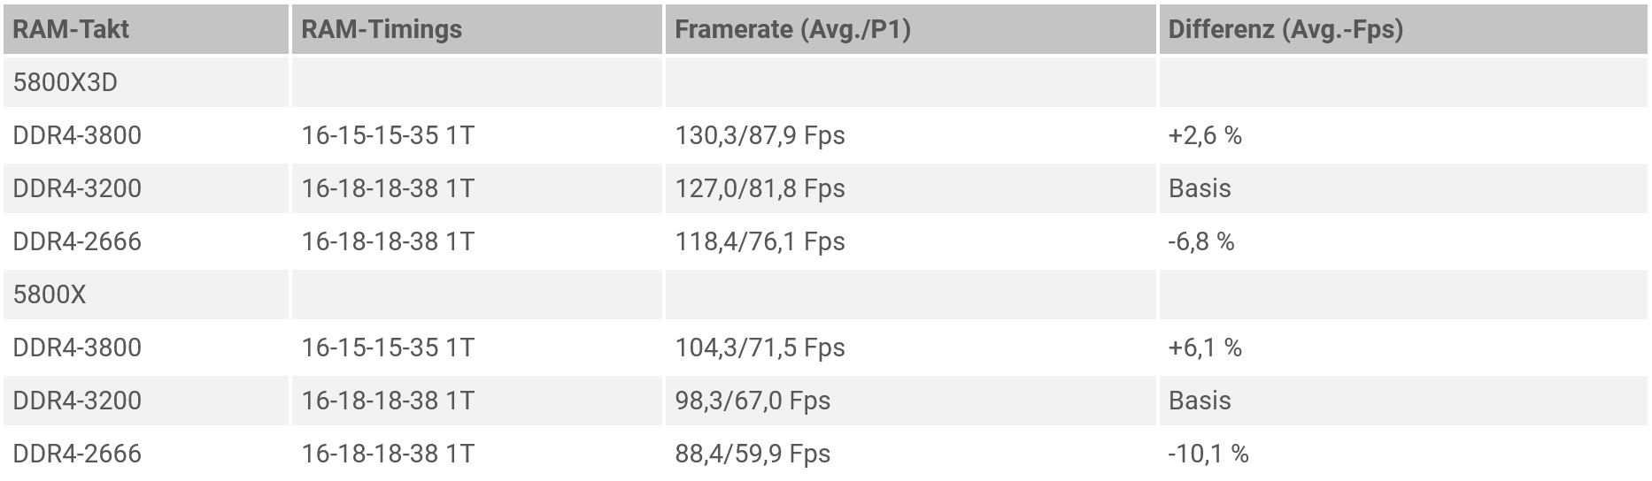The image size is (1652, 481).
Task: Click DDR4-3800 in the 5800X section
Action: point(77,347)
